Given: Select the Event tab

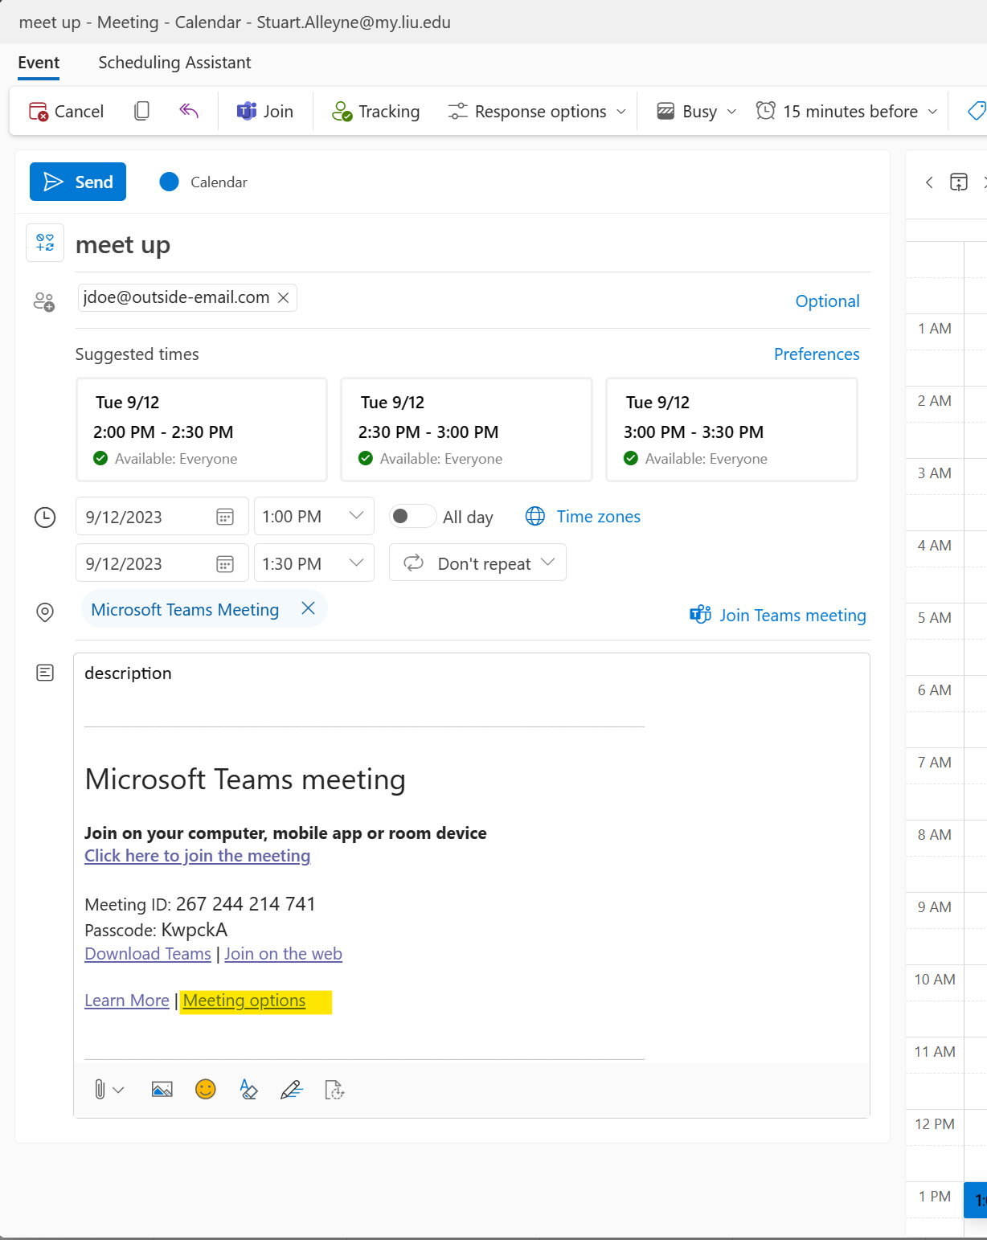Looking at the screenshot, I should click(x=39, y=63).
